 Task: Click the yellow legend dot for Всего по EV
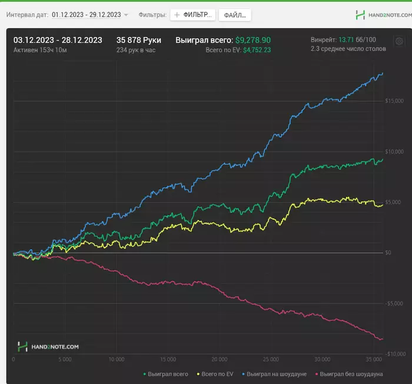point(198,374)
